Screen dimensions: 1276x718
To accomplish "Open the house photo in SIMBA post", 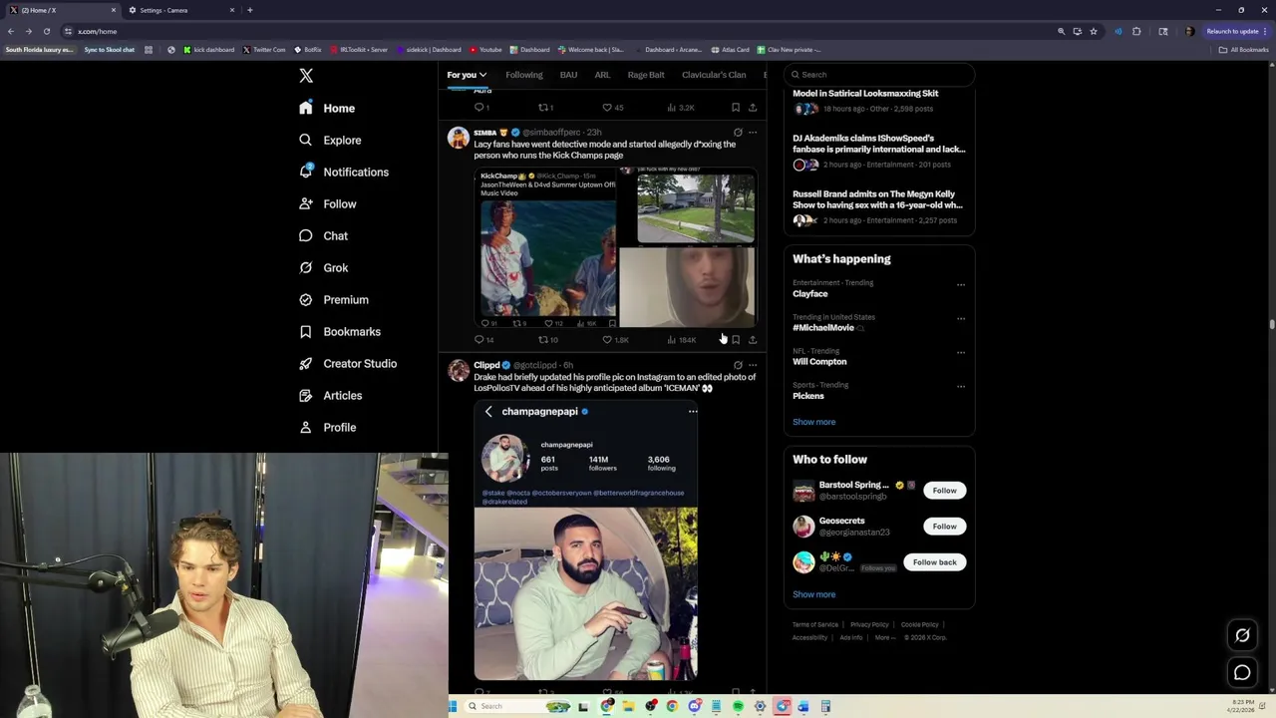I will (696, 208).
